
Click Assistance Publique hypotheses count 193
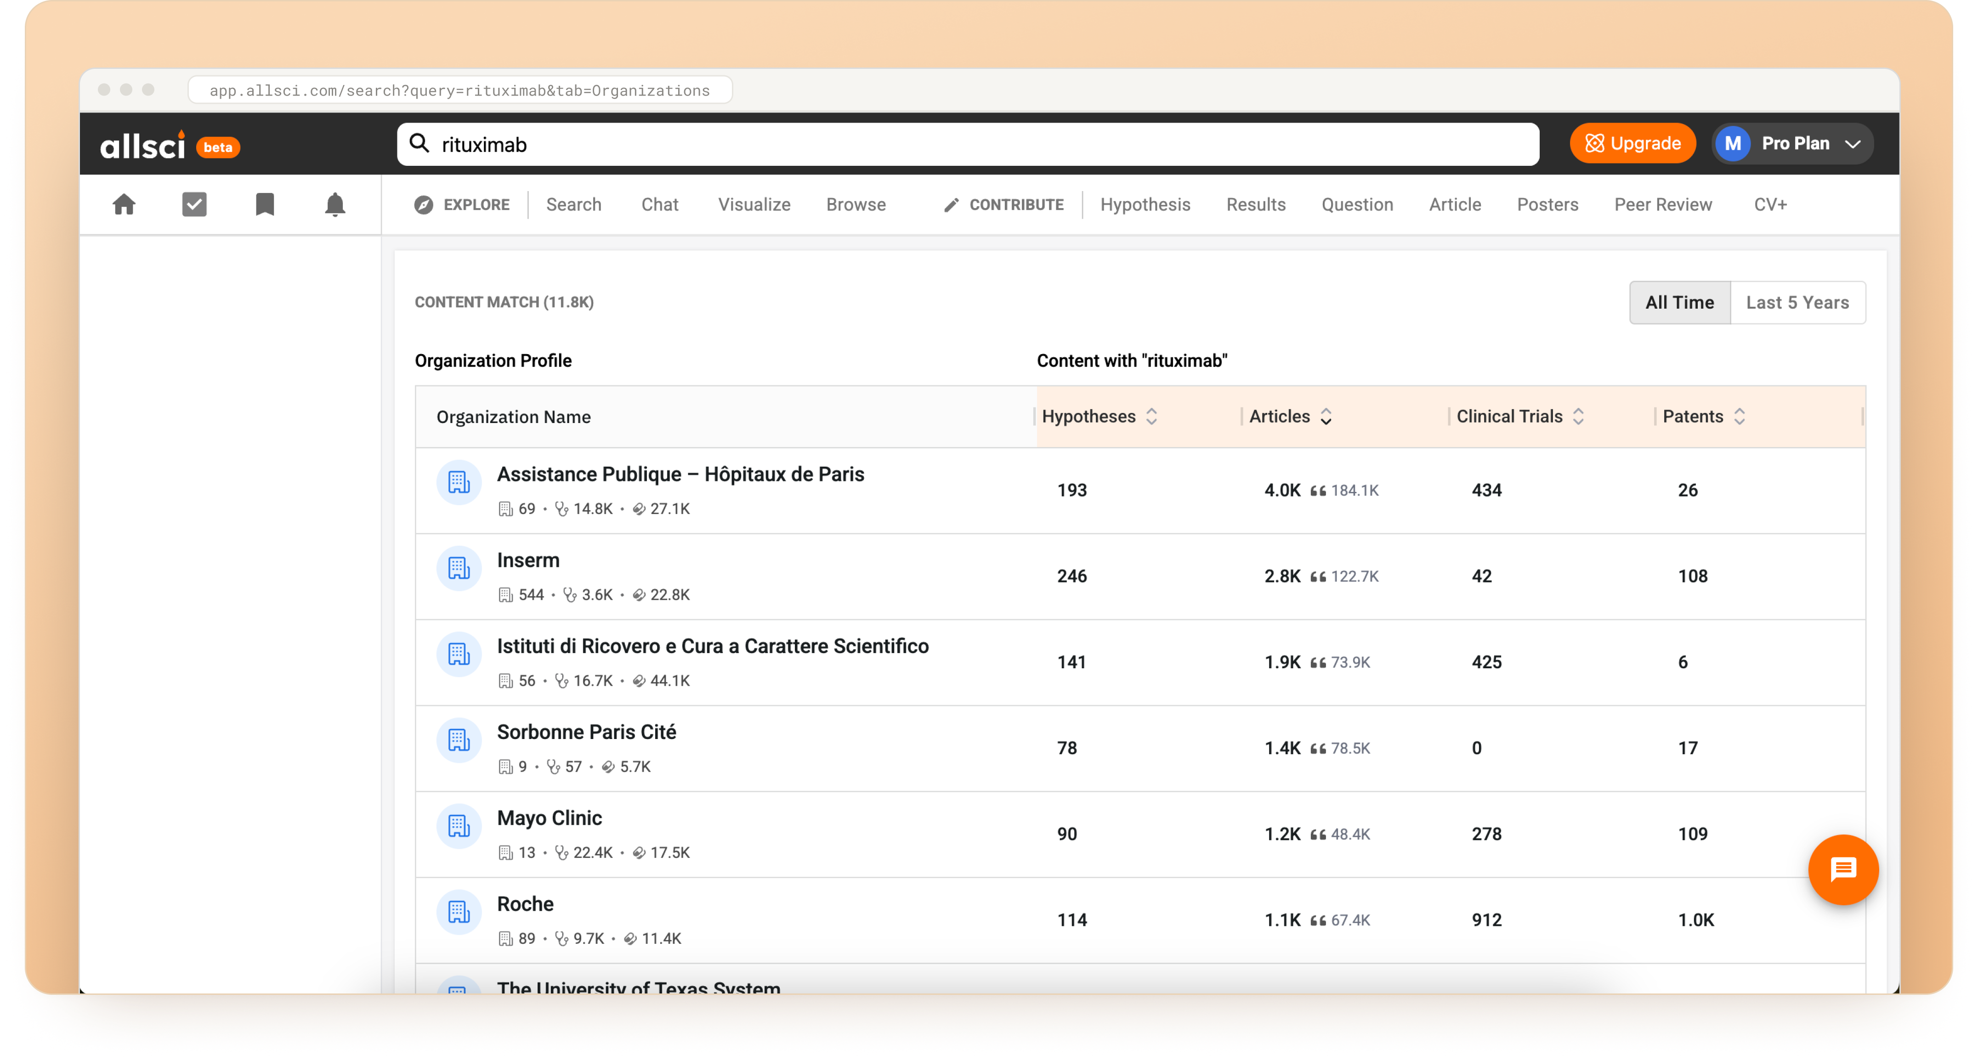click(1072, 491)
